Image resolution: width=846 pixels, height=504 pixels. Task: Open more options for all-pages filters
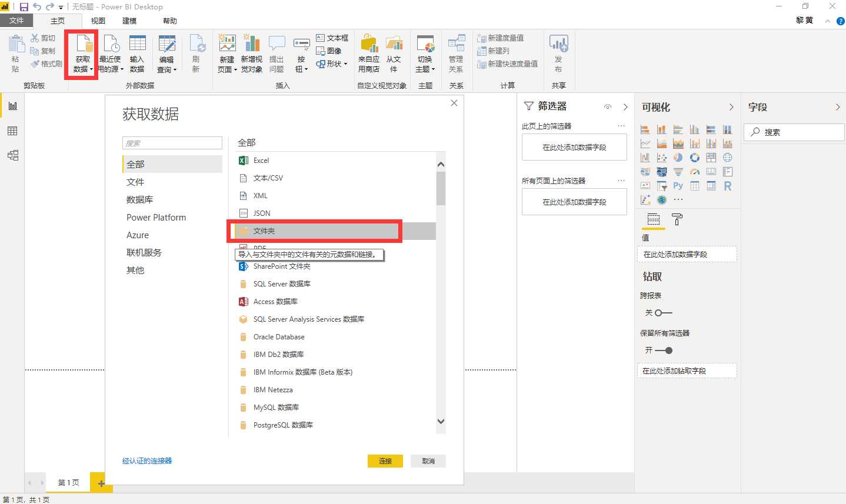pyautogui.click(x=621, y=181)
